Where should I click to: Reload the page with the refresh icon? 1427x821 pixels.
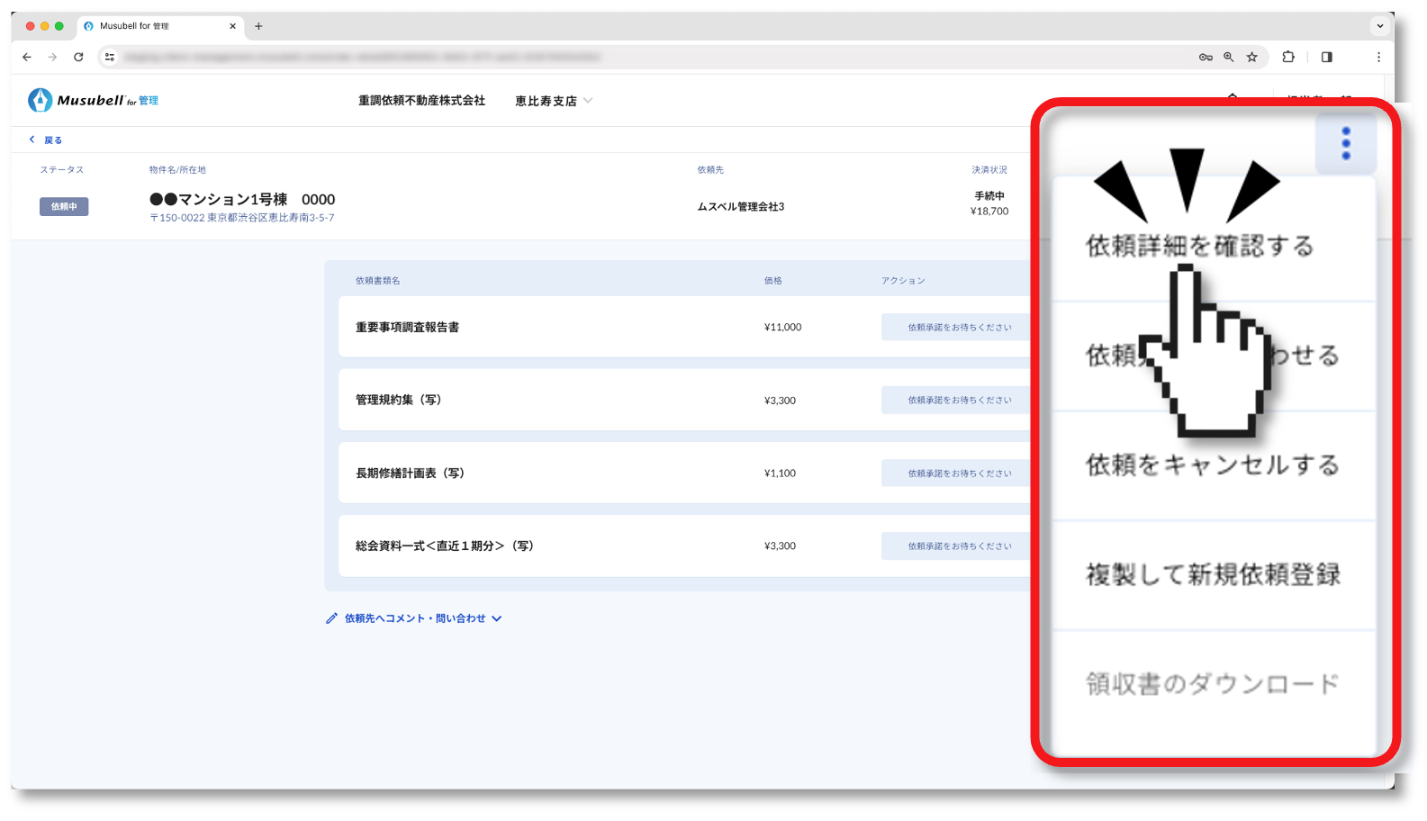78,57
